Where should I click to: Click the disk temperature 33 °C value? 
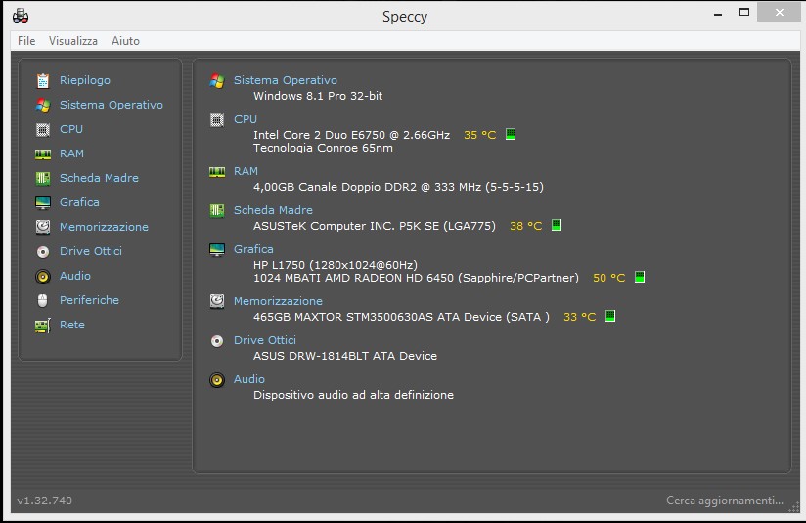click(580, 317)
